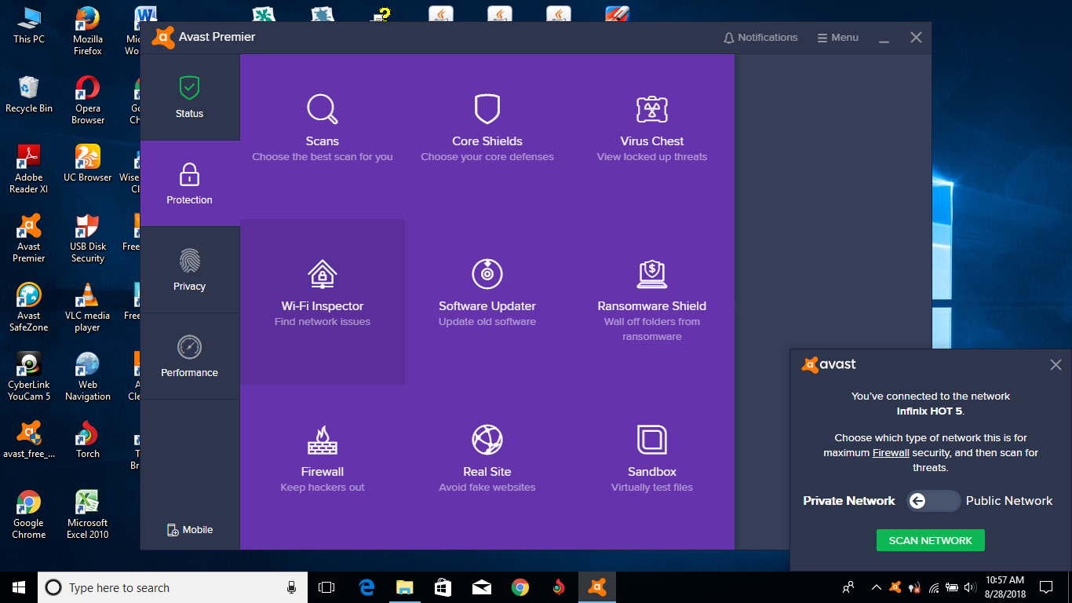Open the Windows Start menu

[x=19, y=587]
